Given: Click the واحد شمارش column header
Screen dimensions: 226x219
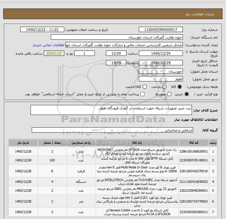Looking at the screenshot, I should (x=81, y=143).
